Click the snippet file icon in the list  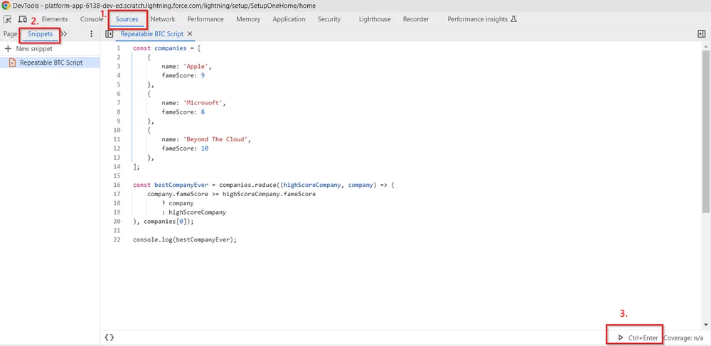click(x=12, y=63)
